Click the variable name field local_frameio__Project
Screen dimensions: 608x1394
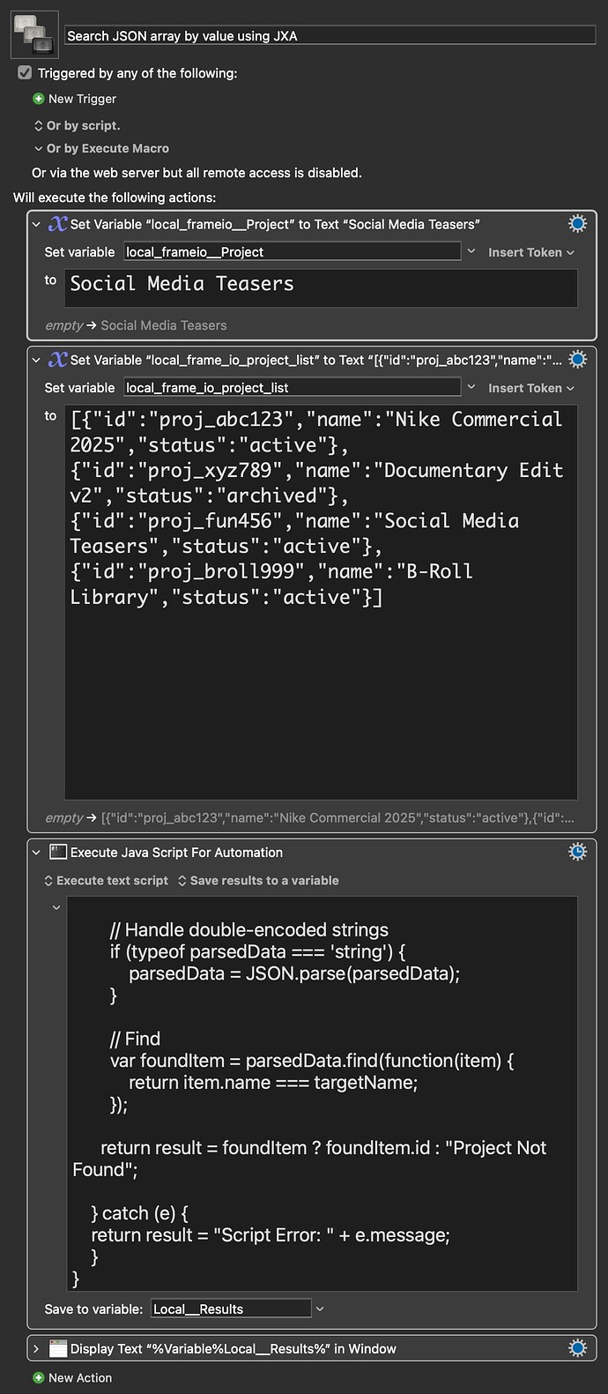click(291, 252)
